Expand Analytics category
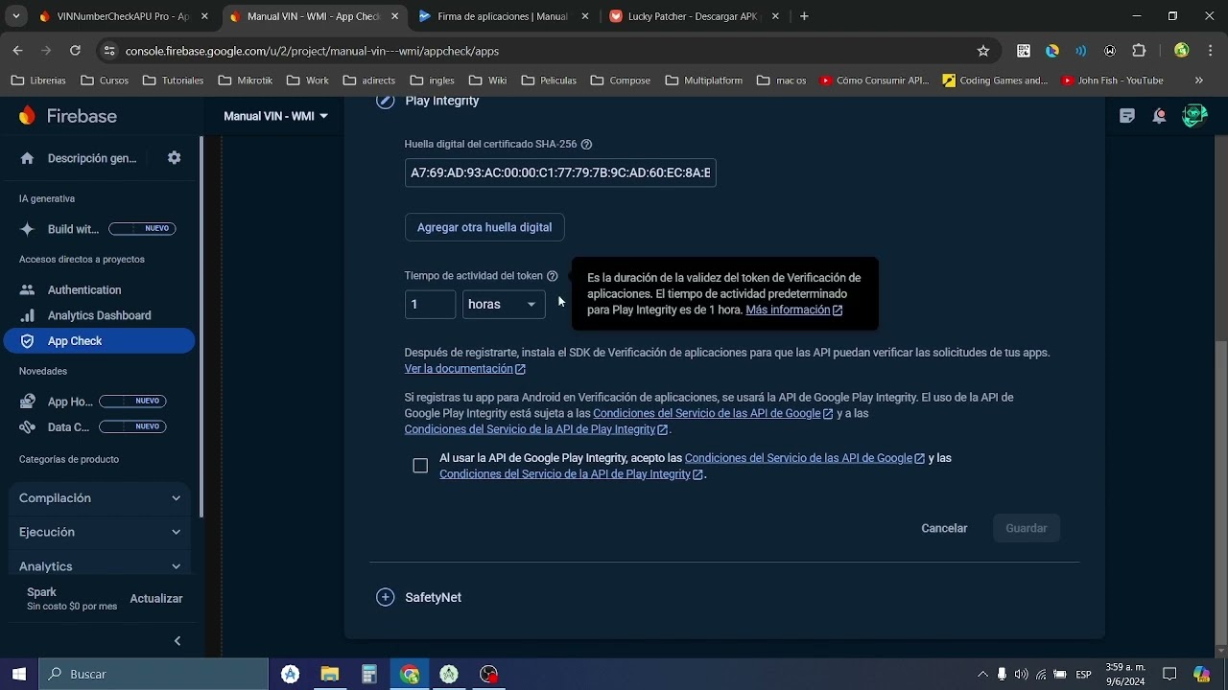The width and height of the screenshot is (1228, 690). (x=100, y=566)
